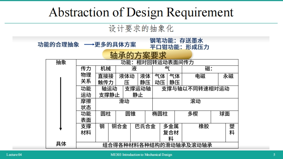This screenshot has height=159, width=283.
Task: Click the text 平口钳功能：形成压力
Action: 180,47
